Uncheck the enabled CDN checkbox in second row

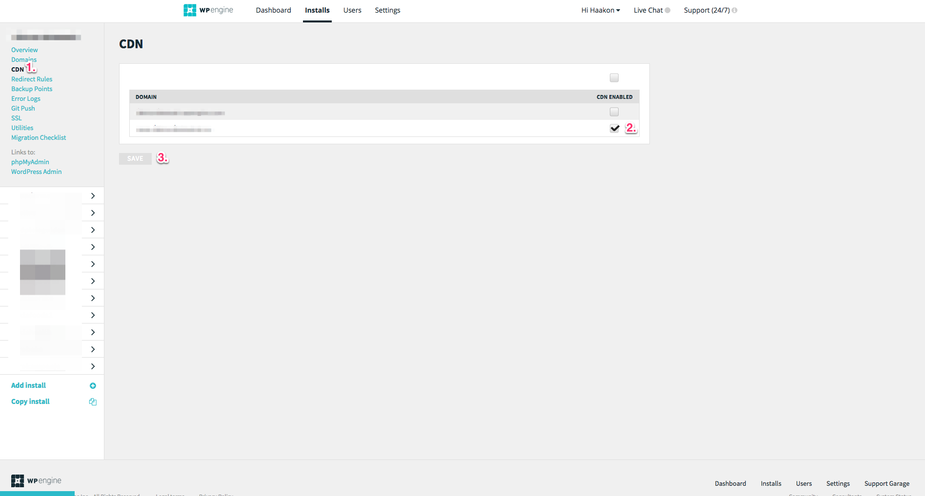click(x=614, y=129)
